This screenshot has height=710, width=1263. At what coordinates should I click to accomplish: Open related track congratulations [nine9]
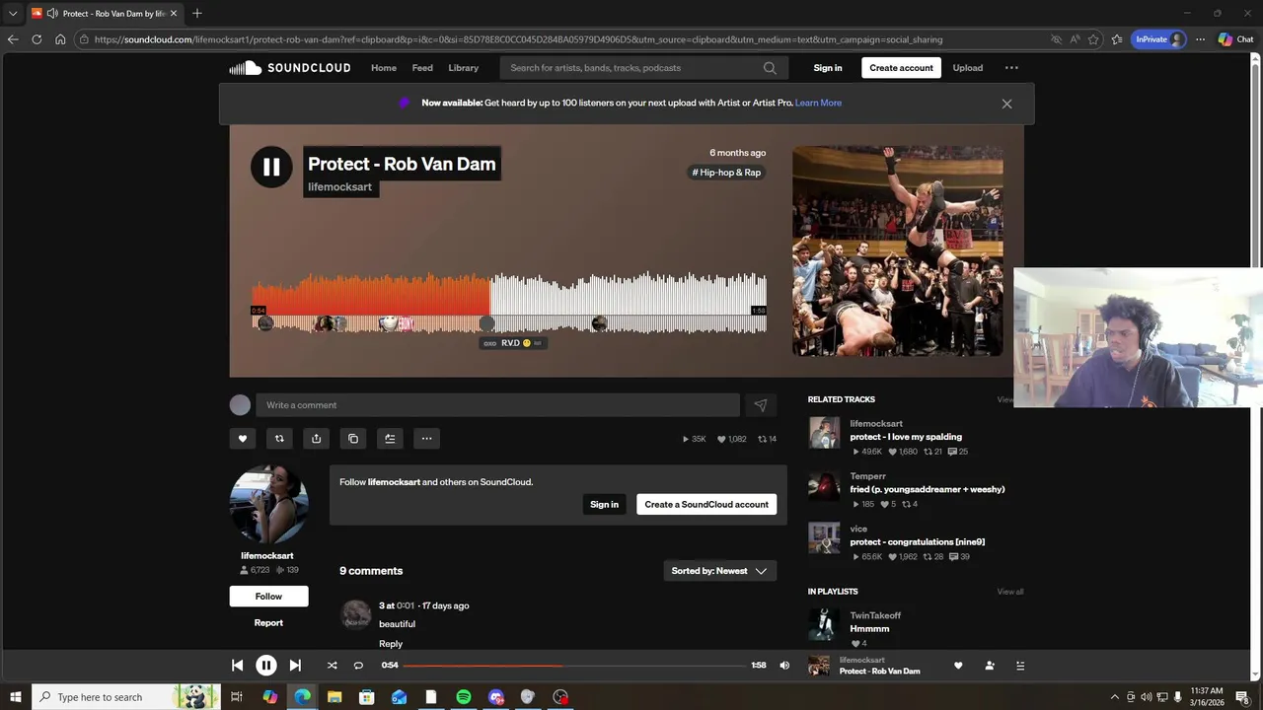918,541
